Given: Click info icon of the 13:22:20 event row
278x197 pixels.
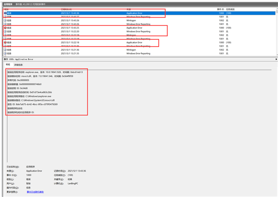Looking at the screenshot, I should point(5,31).
